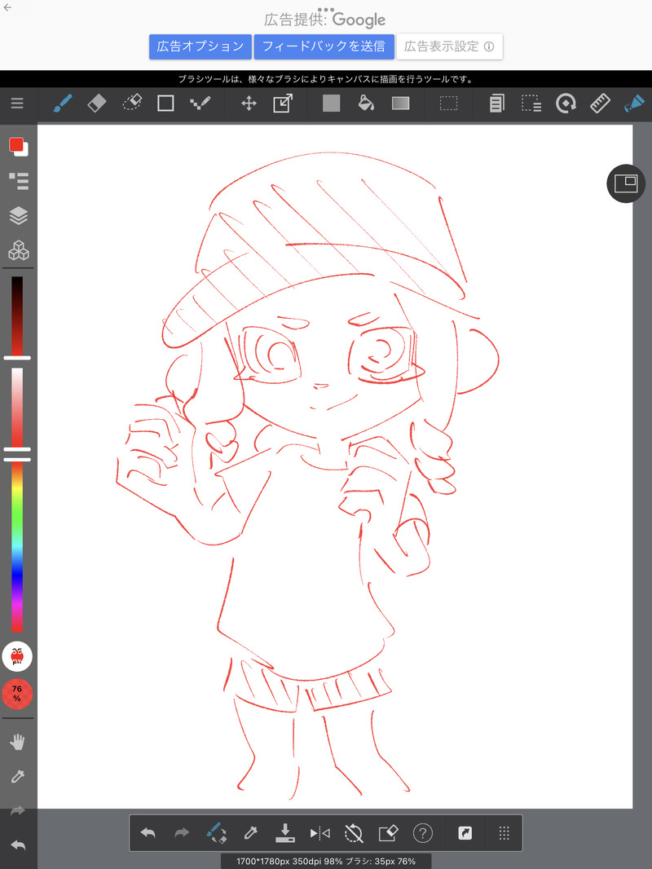Select the Brush tool in top toolbar
652x869 pixels.
coord(63,104)
